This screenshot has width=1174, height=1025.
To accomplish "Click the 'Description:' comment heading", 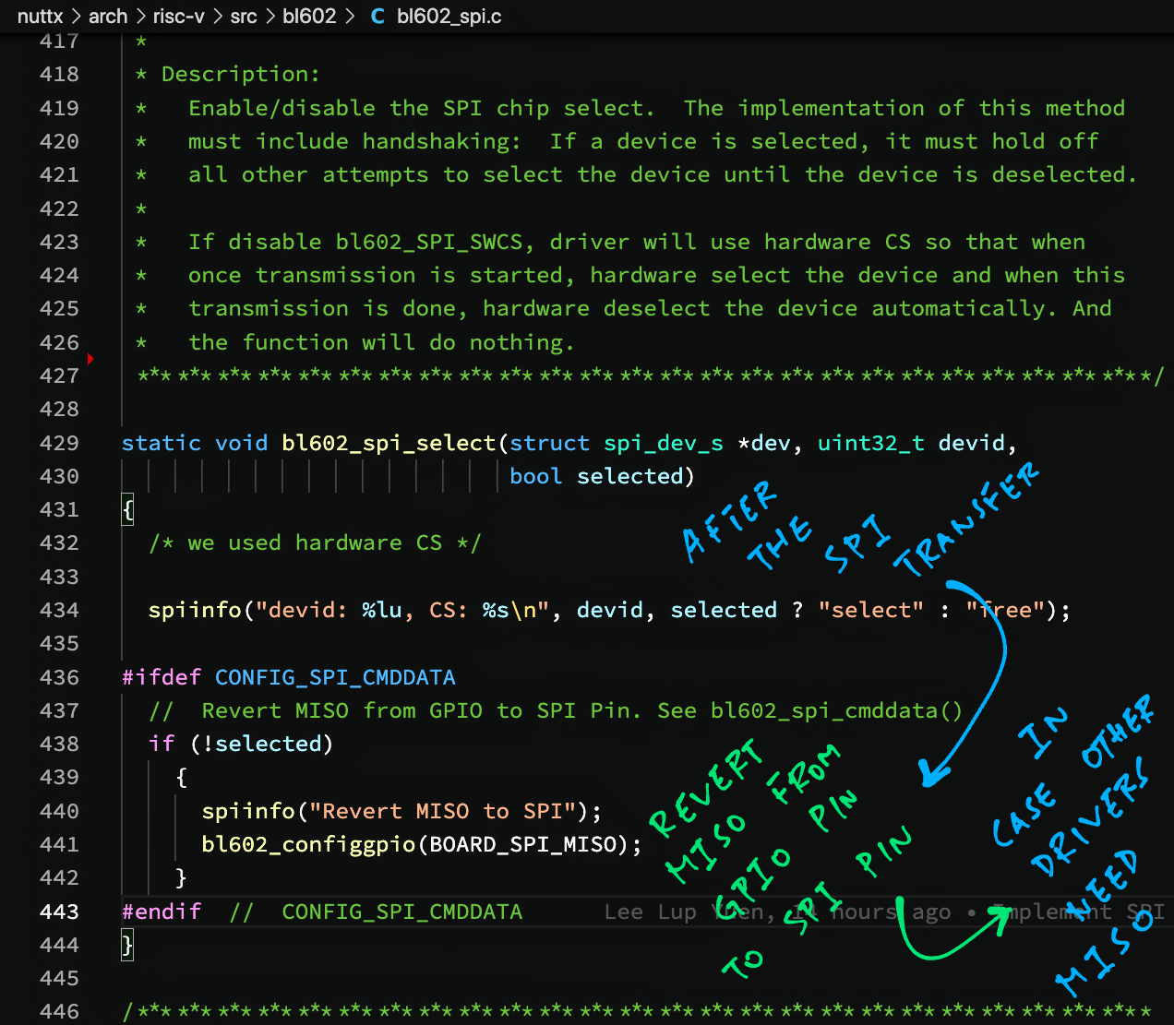I will [240, 74].
